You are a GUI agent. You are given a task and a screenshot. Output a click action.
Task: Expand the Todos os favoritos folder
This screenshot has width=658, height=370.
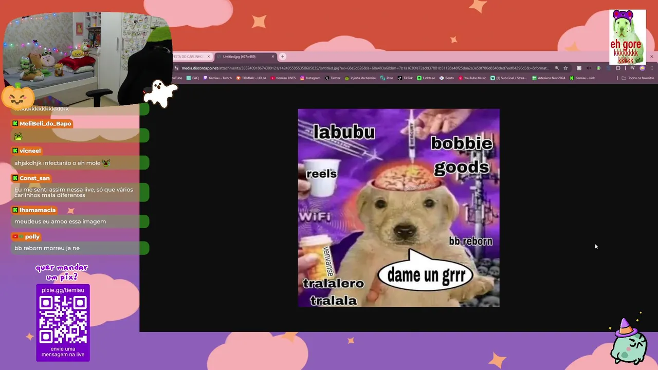coord(638,78)
